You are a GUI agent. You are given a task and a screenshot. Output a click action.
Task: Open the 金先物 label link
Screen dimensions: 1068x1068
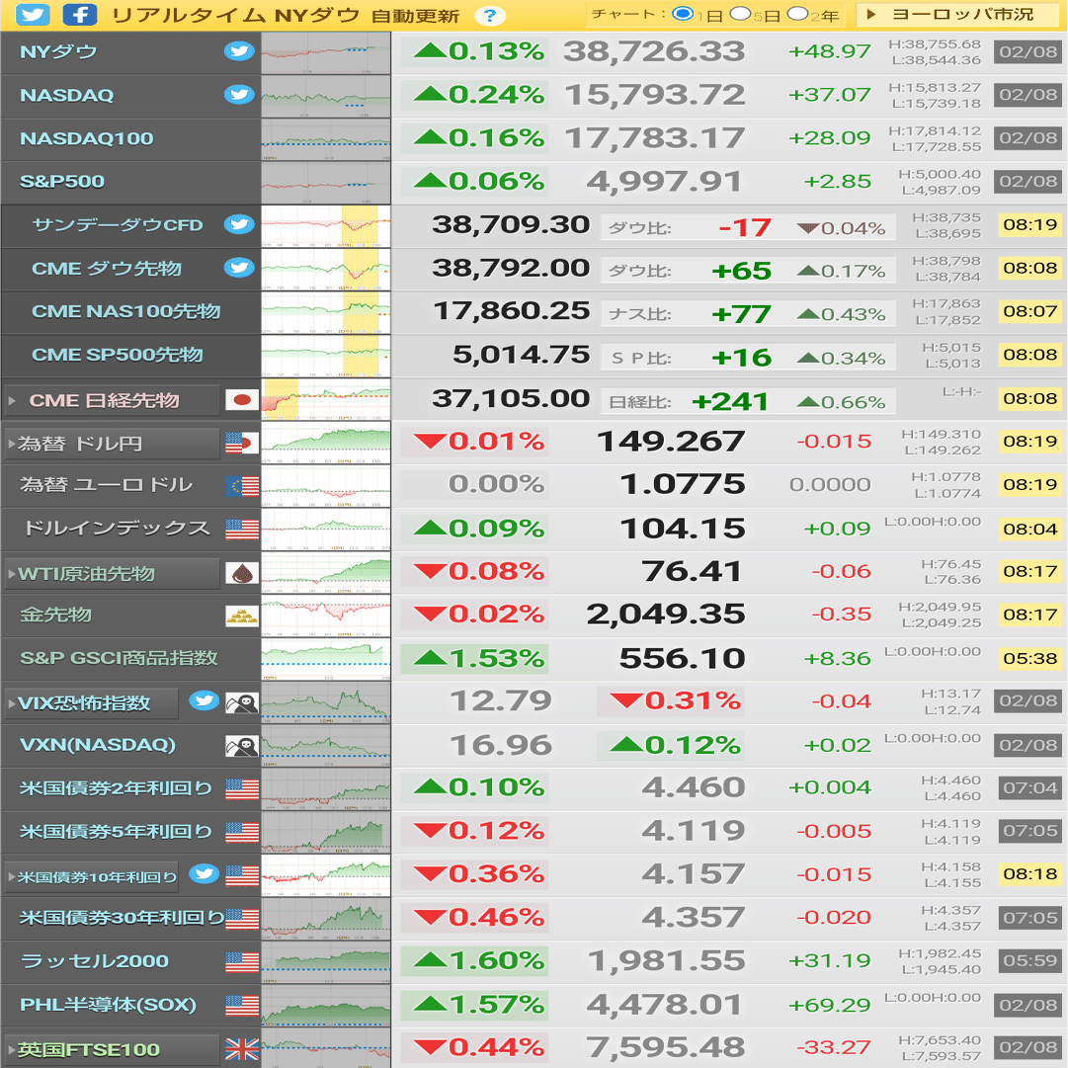click(56, 615)
